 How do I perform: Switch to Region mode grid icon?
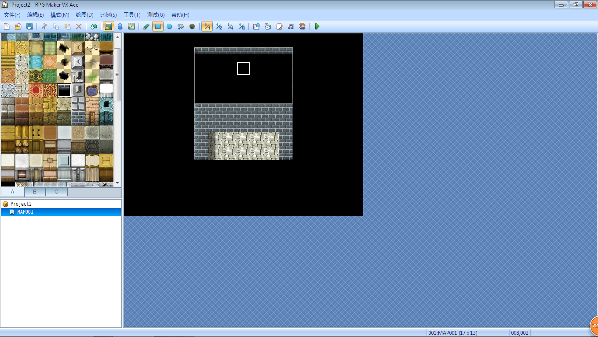(131, 26)
